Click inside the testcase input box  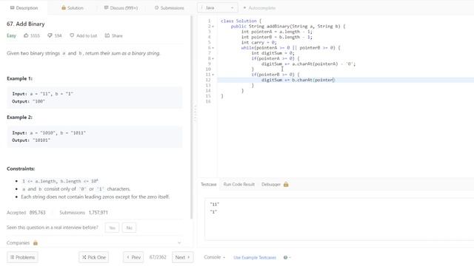[x=339, y=219]
